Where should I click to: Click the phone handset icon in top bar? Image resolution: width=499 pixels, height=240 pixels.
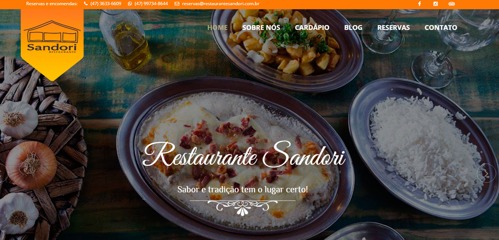86,4
